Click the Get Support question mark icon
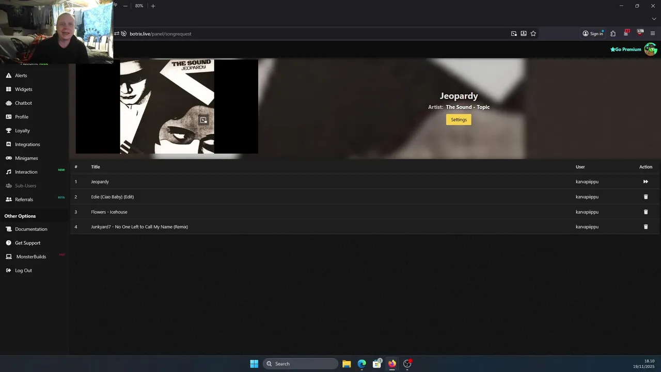Screen dimensions: 661x372 [x=9, y=243]
